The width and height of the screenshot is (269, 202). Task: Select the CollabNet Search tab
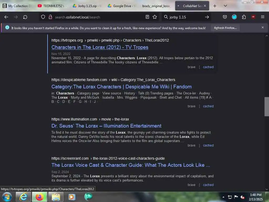192,6
